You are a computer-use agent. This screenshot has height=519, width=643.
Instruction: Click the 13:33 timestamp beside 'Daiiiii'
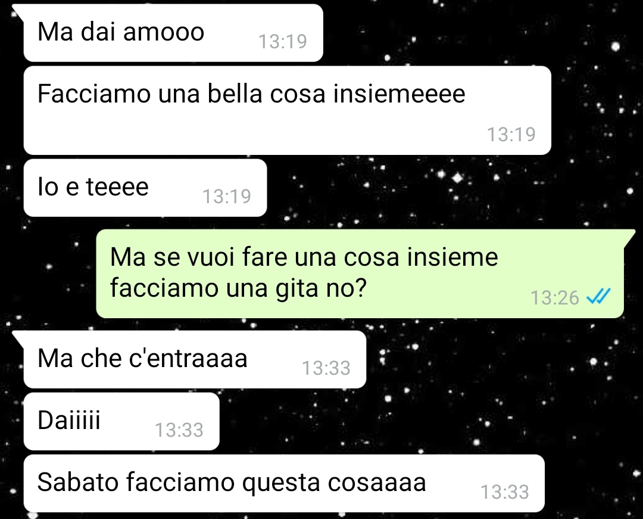179,430
